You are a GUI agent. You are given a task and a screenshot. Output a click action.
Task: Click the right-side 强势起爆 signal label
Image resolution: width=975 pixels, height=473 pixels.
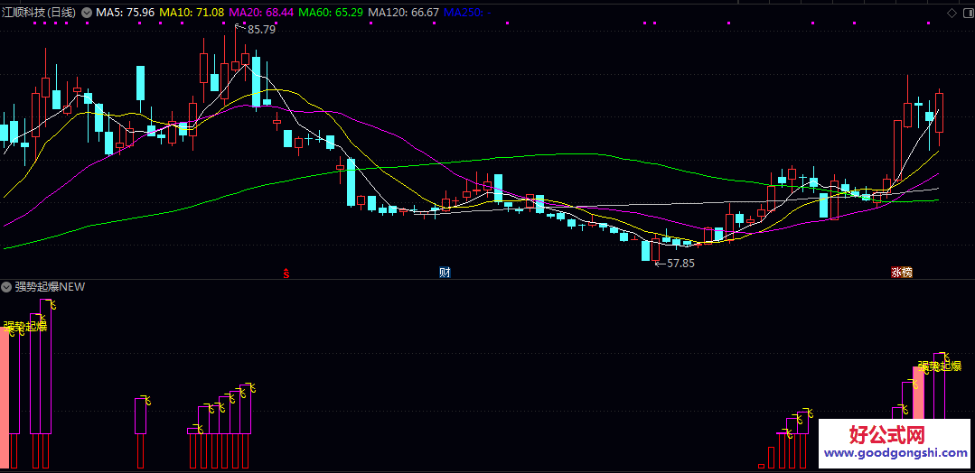coord(939,366)
